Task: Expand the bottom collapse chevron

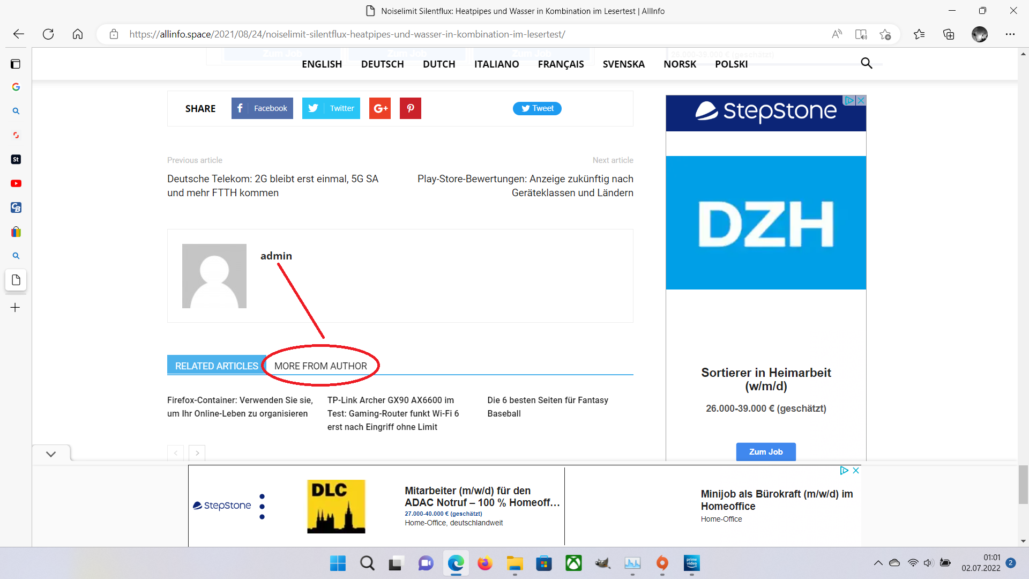Action: tap(51, 454)
